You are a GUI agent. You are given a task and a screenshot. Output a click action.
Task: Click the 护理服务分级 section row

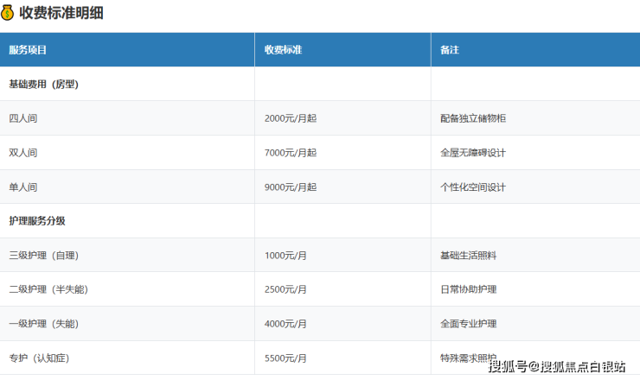[x=37, y=221]
